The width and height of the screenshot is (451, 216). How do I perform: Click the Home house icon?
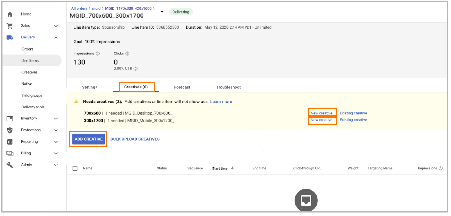tap(10, 14)
